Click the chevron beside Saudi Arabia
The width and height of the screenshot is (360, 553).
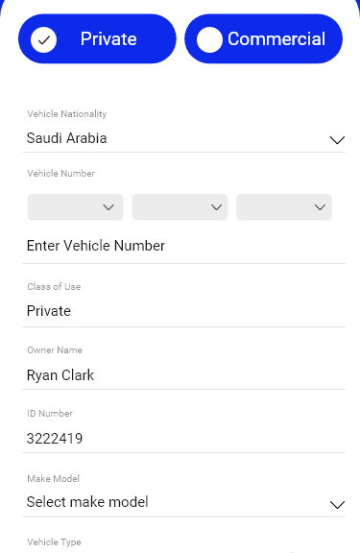point(337,140)
